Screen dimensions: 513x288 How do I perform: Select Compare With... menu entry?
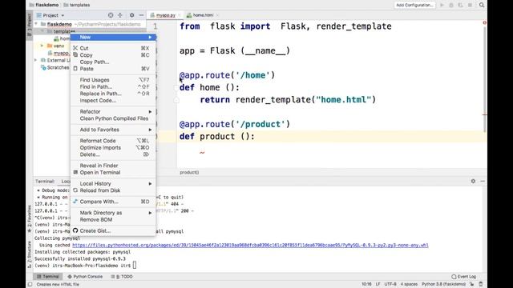pos(113,202)
